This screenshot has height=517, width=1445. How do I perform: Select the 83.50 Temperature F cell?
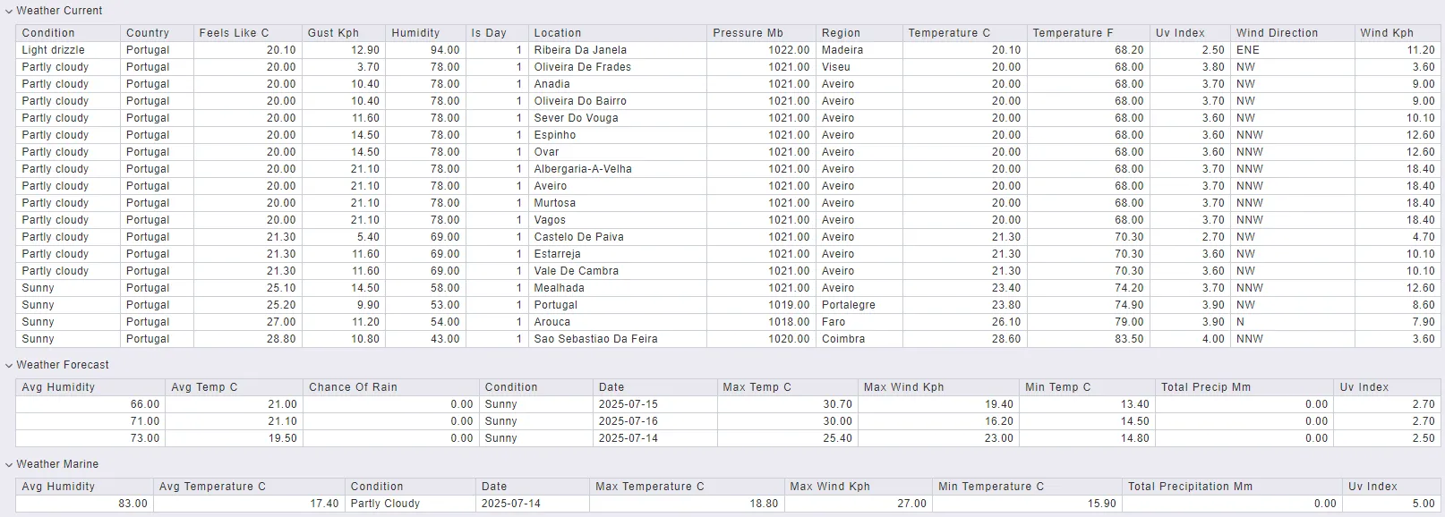(1089, 339)
